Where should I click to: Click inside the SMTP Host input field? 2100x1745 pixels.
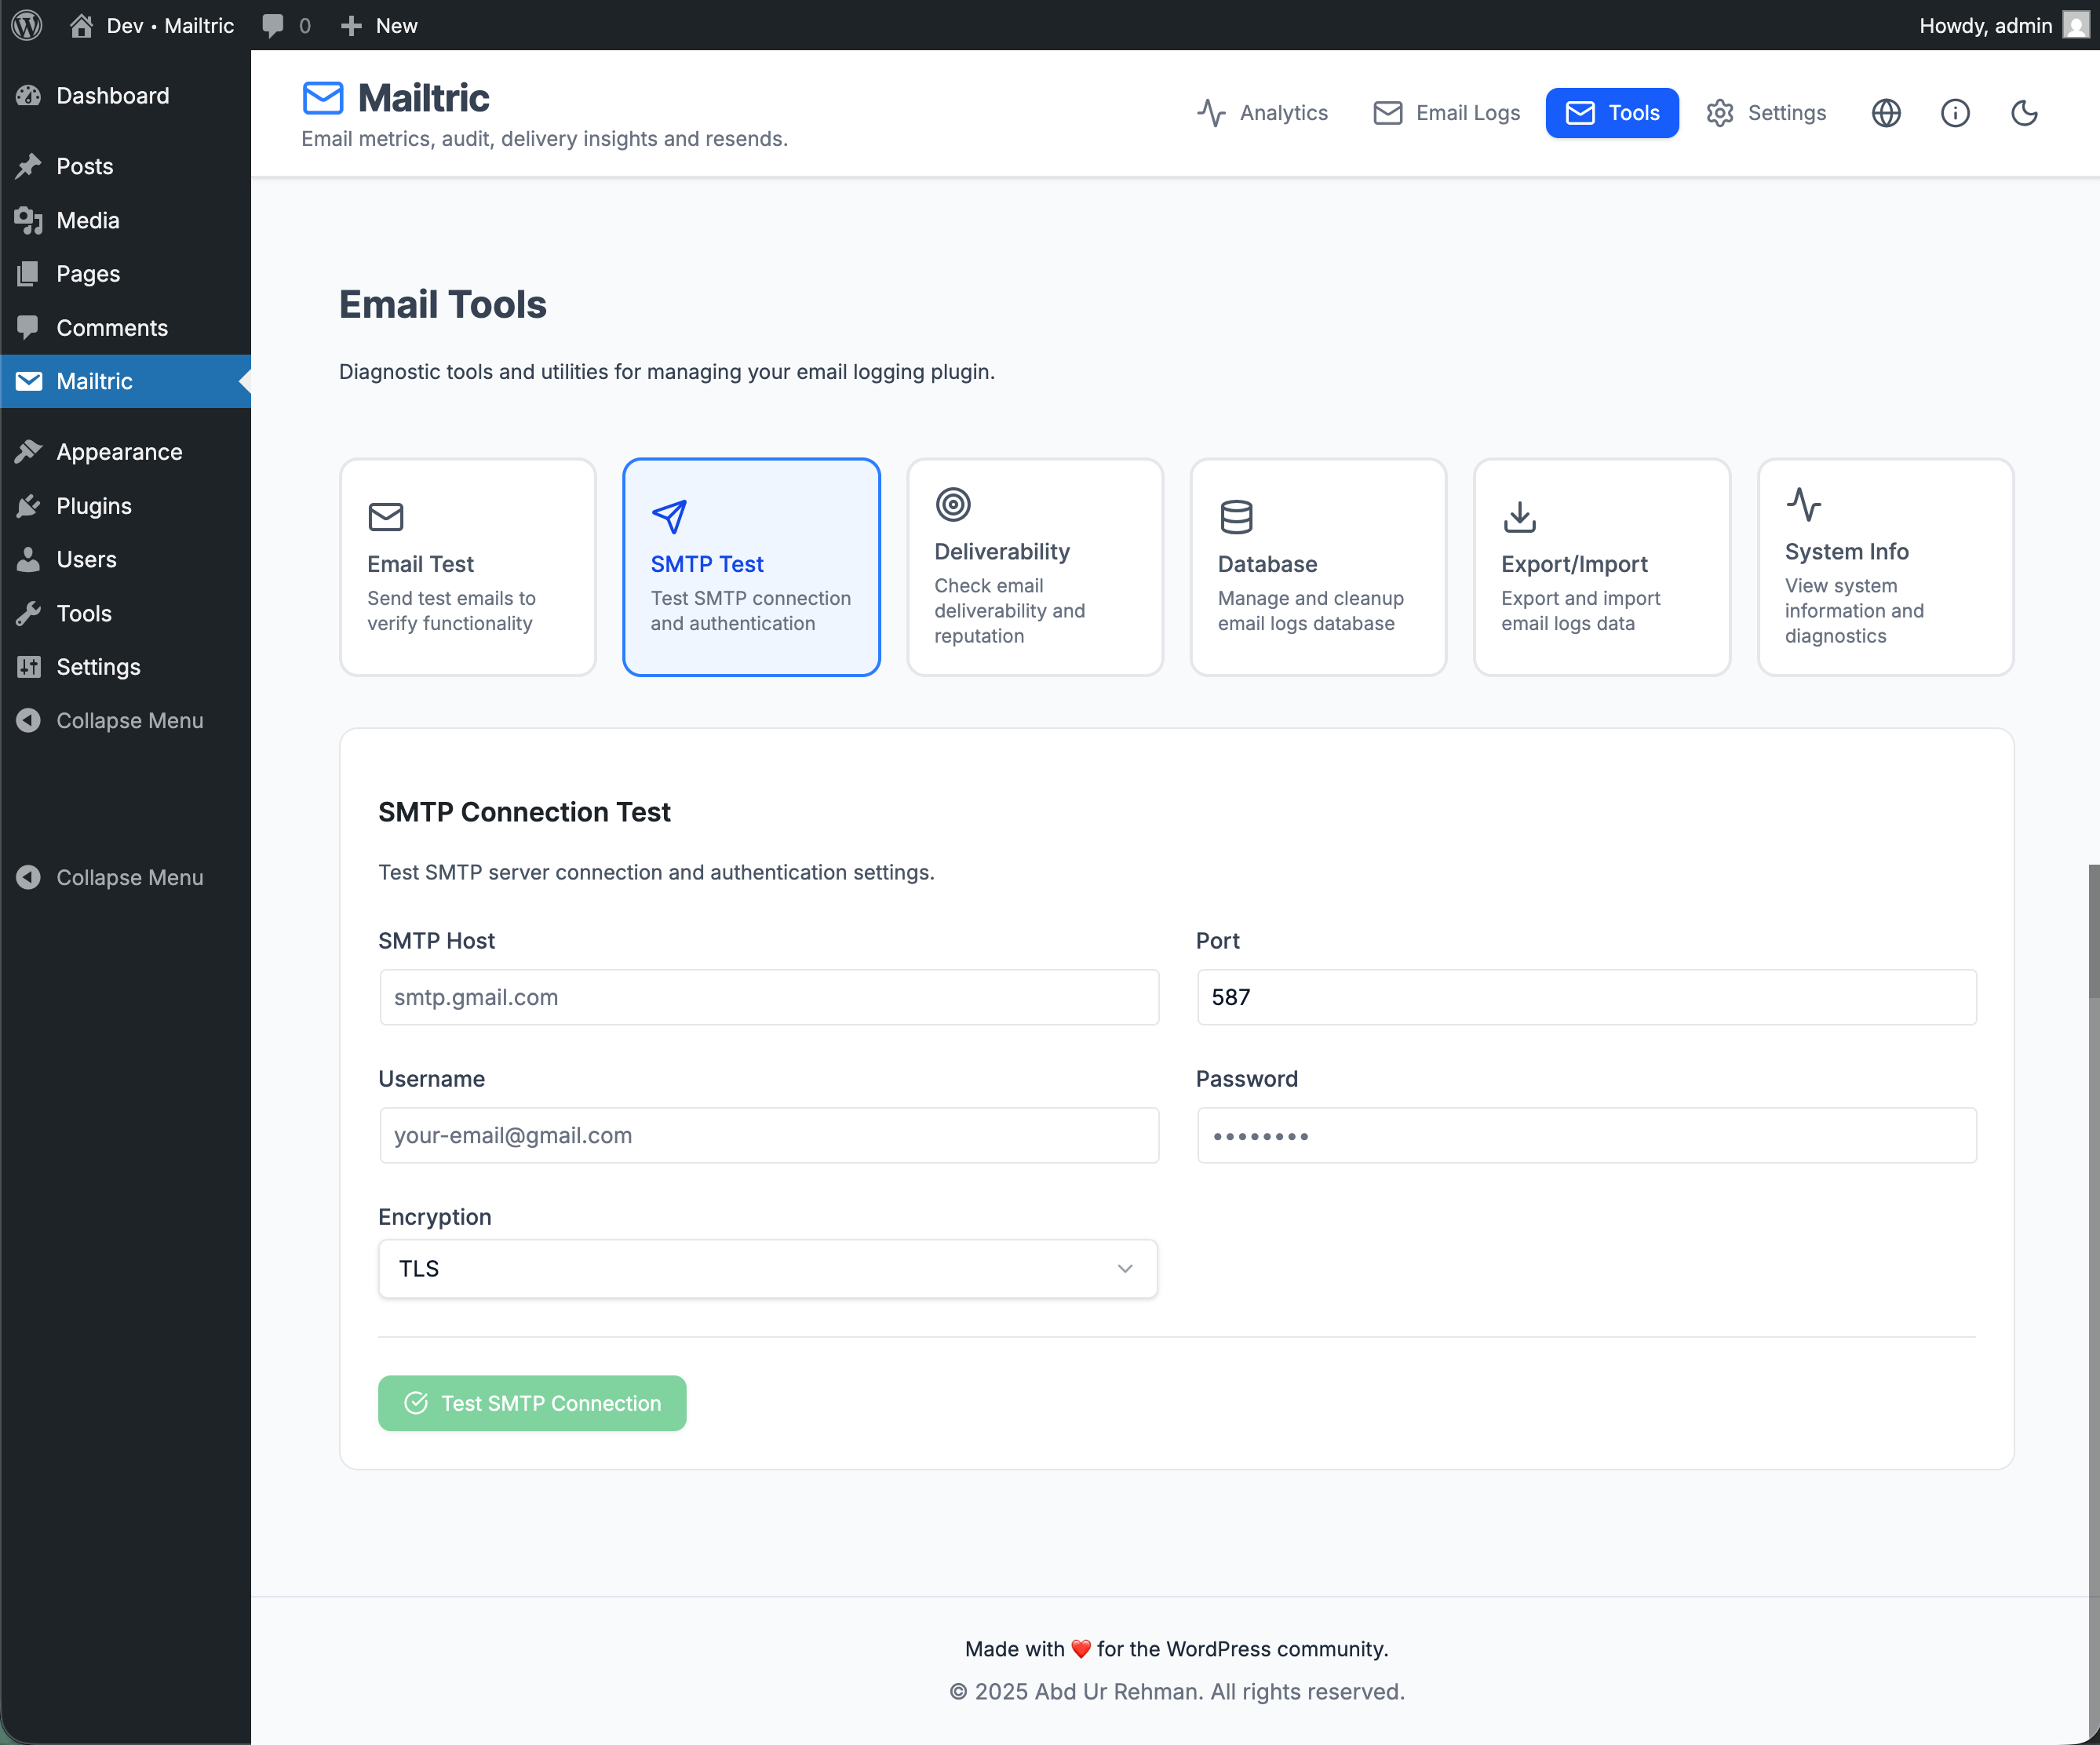pyautogui.click(x=768, y=997)
